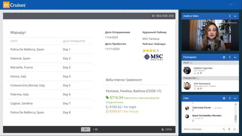Viewport: 242px width, 136px height.
Task: Click Оля Калинкина's computer device icon
Action: (195, 89)
